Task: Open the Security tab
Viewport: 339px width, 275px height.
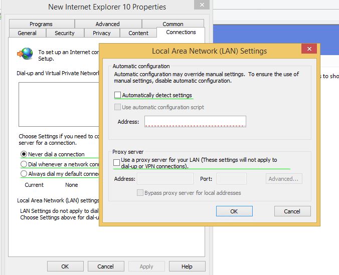Action: click(65, 33)
